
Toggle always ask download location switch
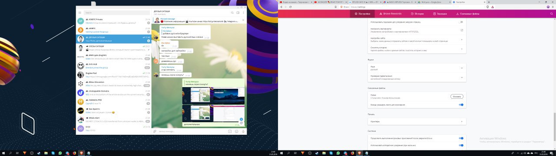tap(461, 105)
